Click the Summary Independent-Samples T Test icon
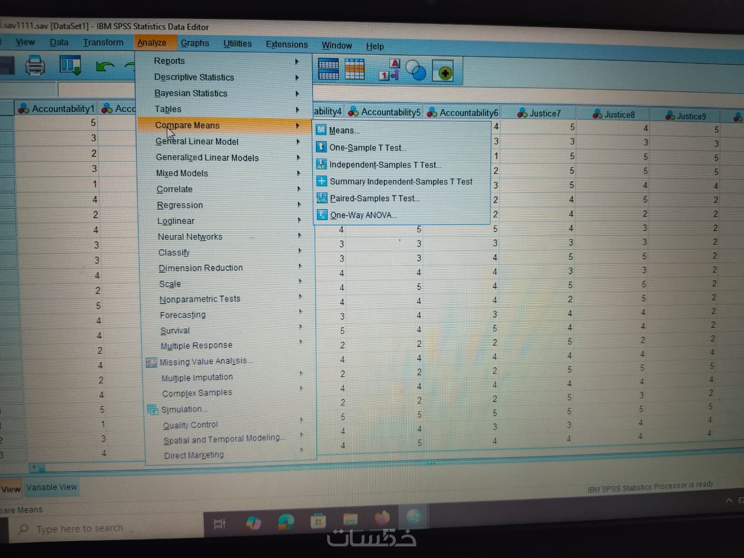Image resolution: width=744 pixels, height=558 pixels. point(322,181)
